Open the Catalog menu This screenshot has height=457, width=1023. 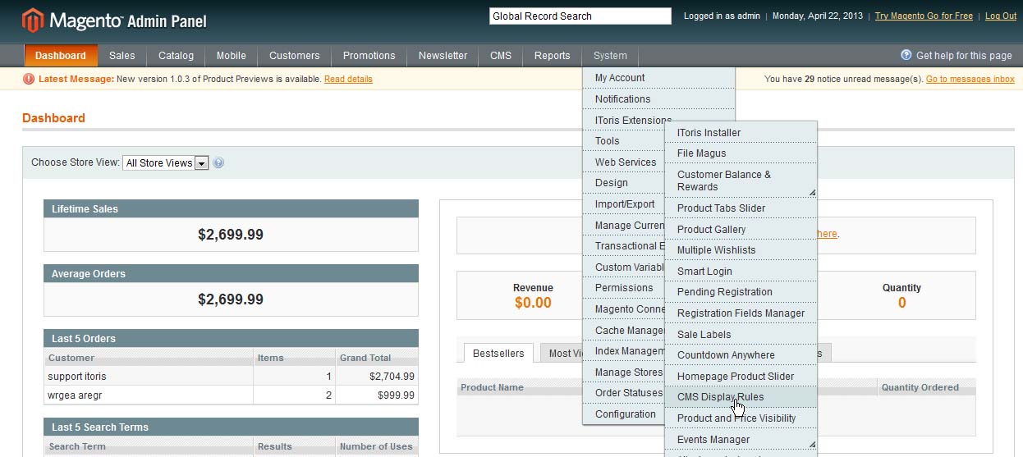176,56
